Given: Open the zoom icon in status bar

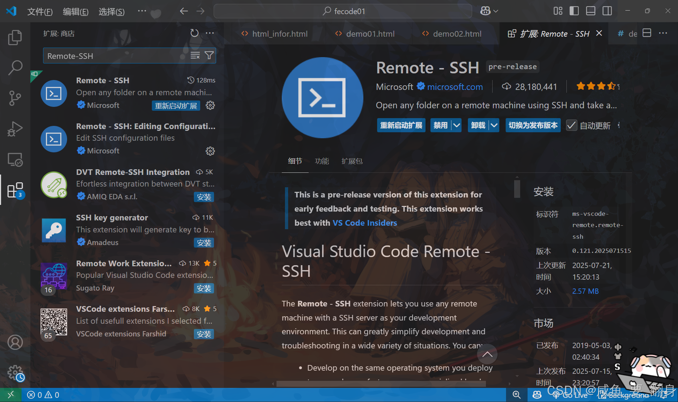Looking at the screenshot, I should pos(516,395).
